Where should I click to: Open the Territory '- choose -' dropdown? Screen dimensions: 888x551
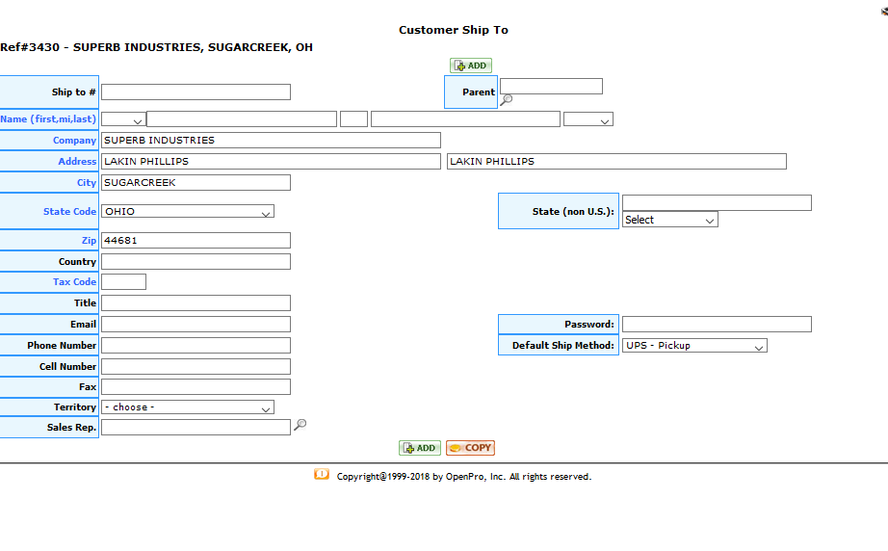pyautogui.click(x=188, y=407)
